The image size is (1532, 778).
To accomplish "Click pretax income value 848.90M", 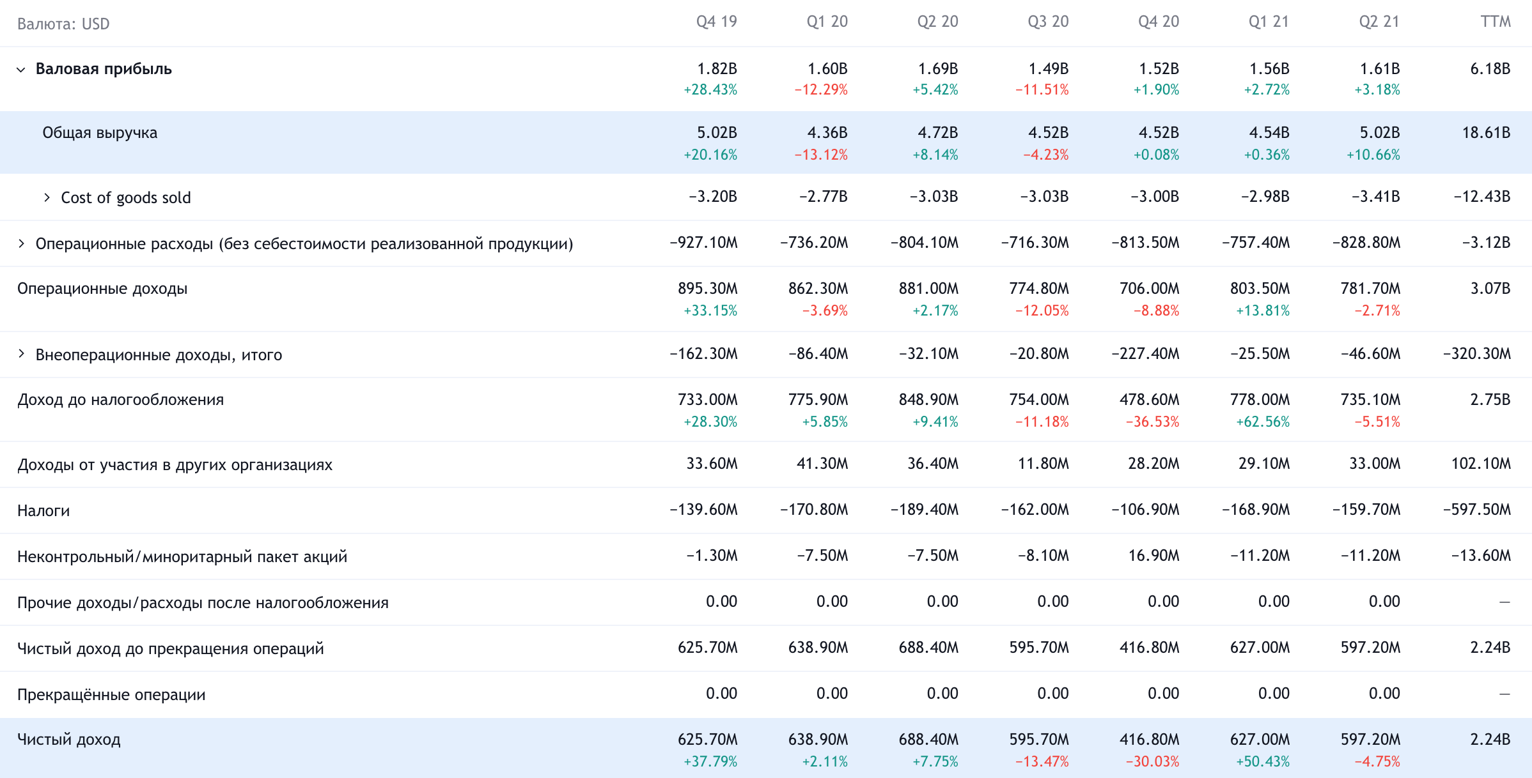I will pyautogui.click(x=928, y=400).
